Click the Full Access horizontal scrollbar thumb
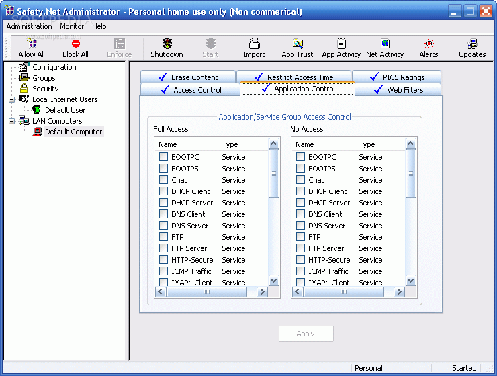This screenshot has width=497, height=376. pos(207,292)
